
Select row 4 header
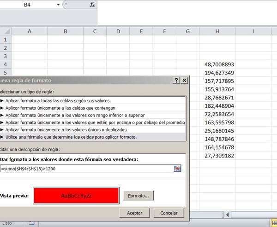6,64
